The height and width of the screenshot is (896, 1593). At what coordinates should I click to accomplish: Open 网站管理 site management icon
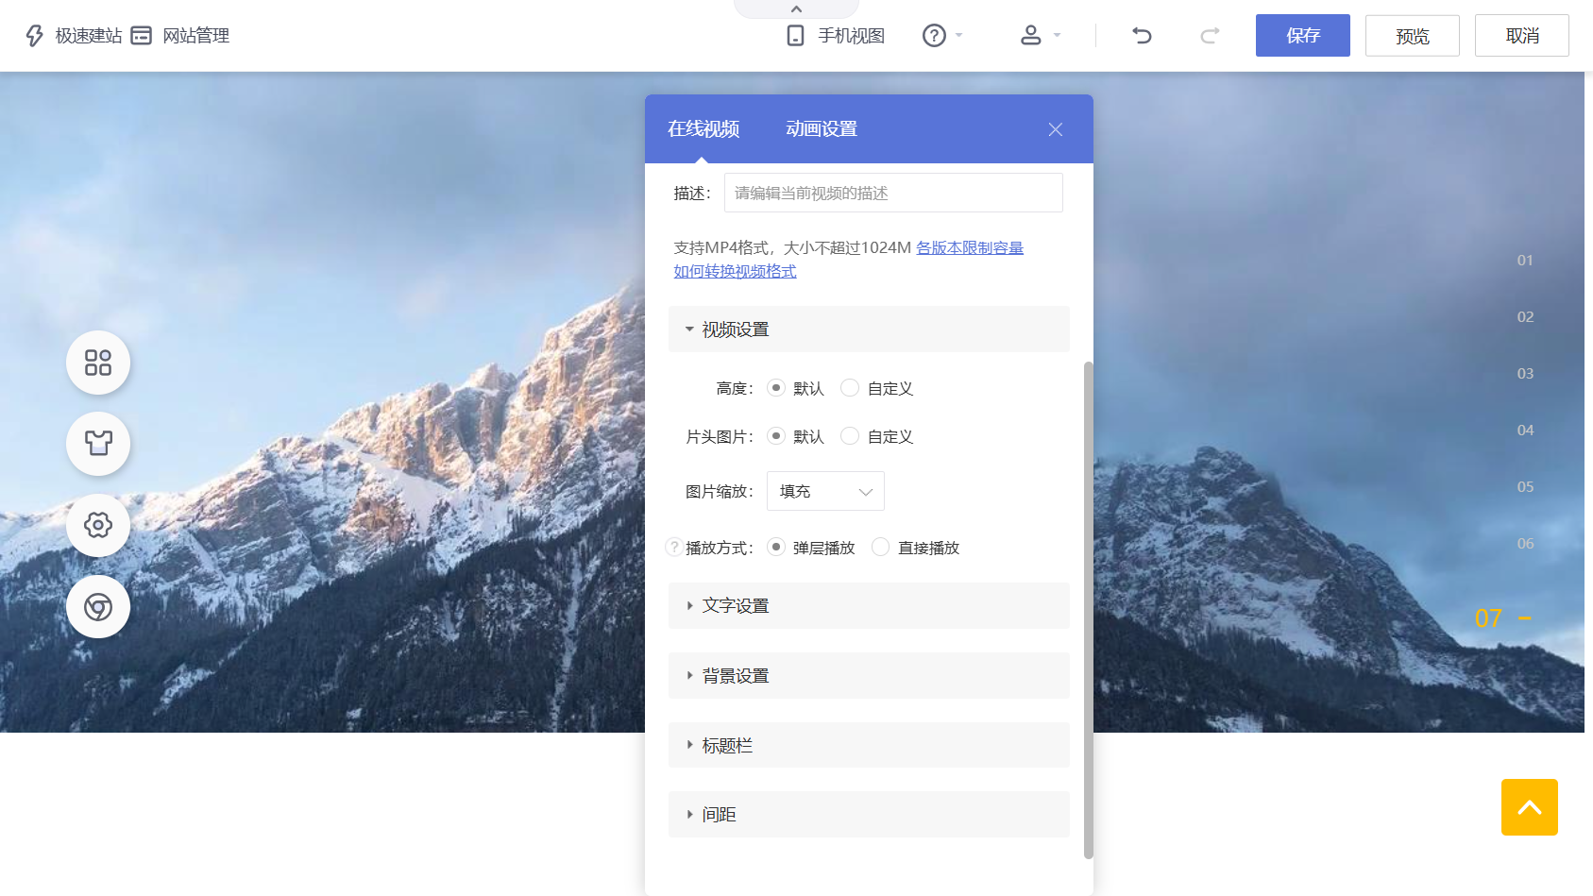coord(141,36)
